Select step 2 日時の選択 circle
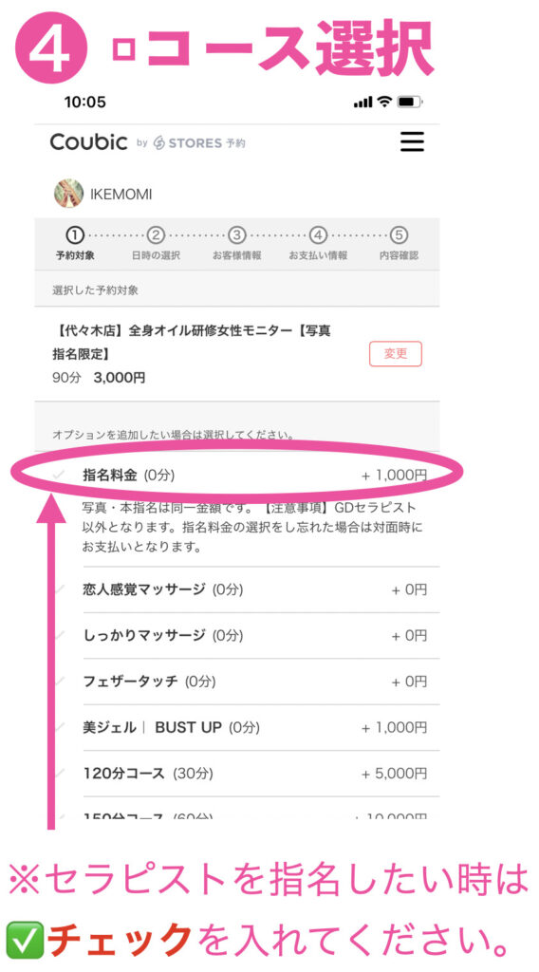This screenshot has width=539, height=972. pos(156,235)
